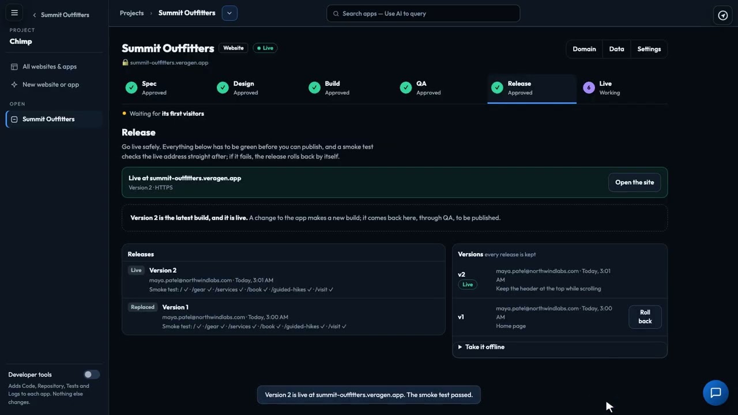
Task: Click the All websites & apps icon
Action: click(14, 67)
